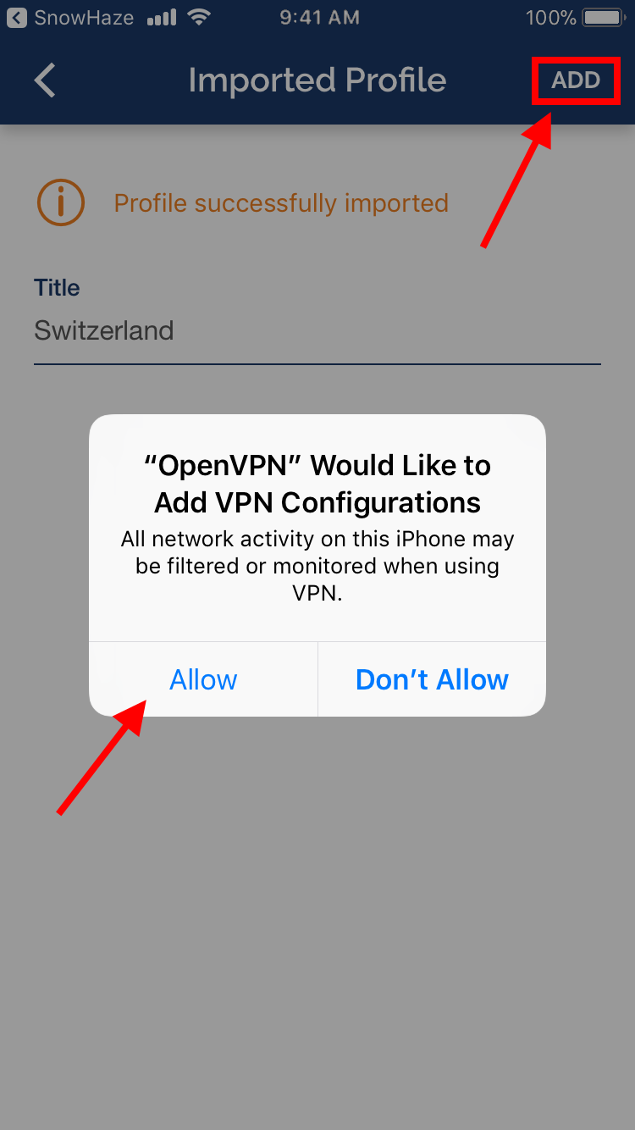Tap the dialog heading about VPN Configurations
This screenshot has width=635, height=1130.
[x=317, y=484]
